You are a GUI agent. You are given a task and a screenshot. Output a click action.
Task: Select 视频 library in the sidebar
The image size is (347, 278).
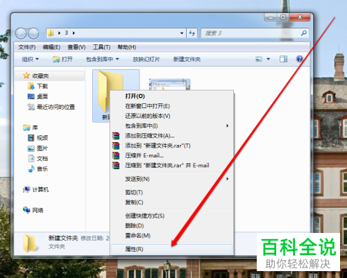(x=42, y=138)
